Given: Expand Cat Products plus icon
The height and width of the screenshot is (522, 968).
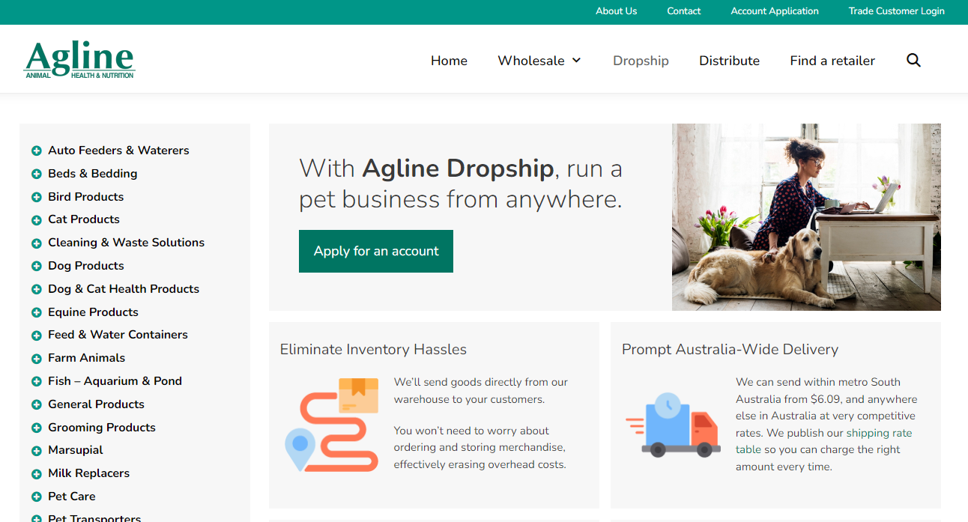Looking at the screenshot, I should pyautogui.click(x=36, y=220).
